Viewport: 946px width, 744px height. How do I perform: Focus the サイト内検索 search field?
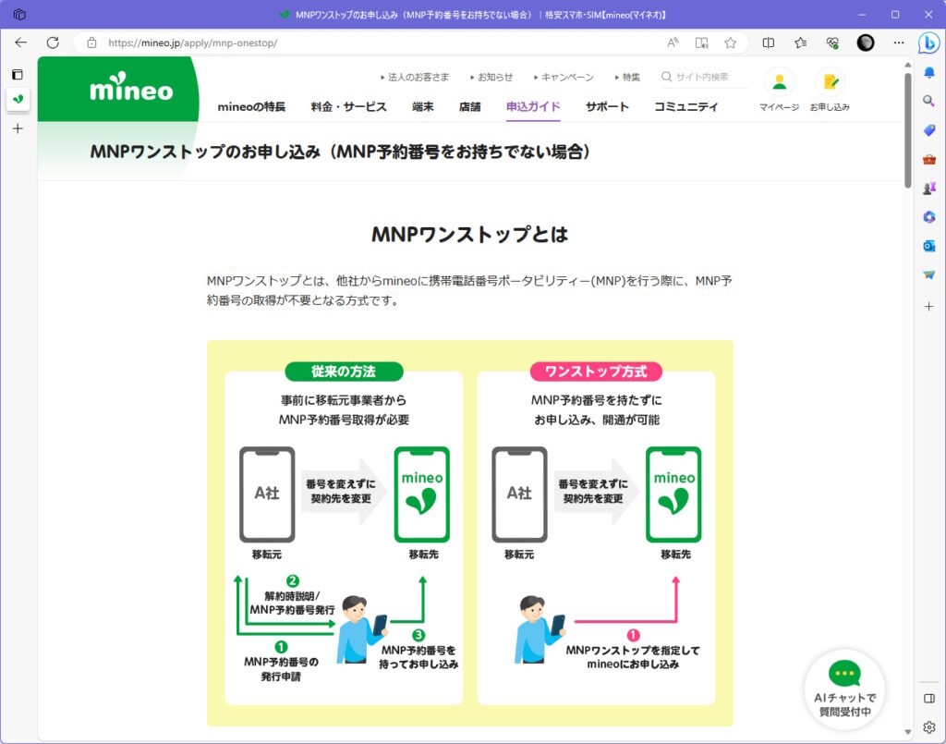click(703, 78)
